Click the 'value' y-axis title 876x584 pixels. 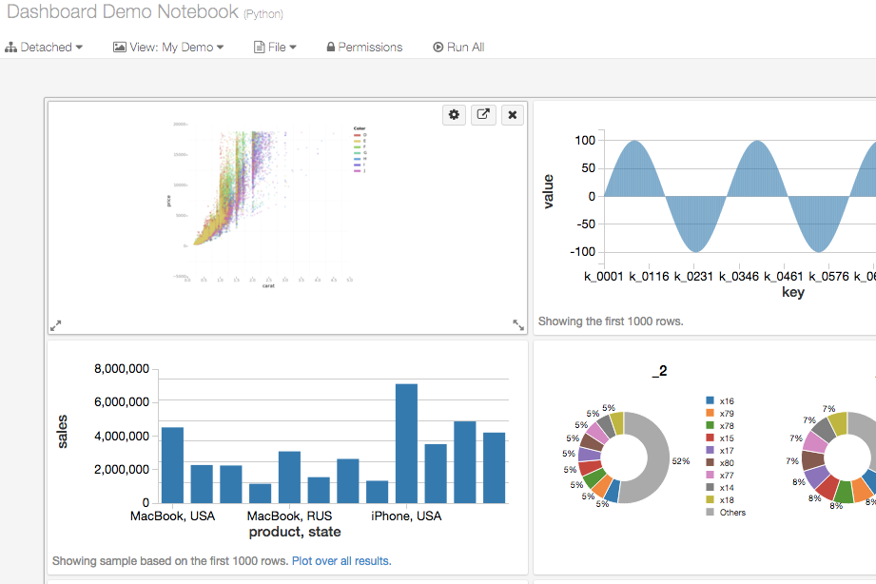(548, 192)
